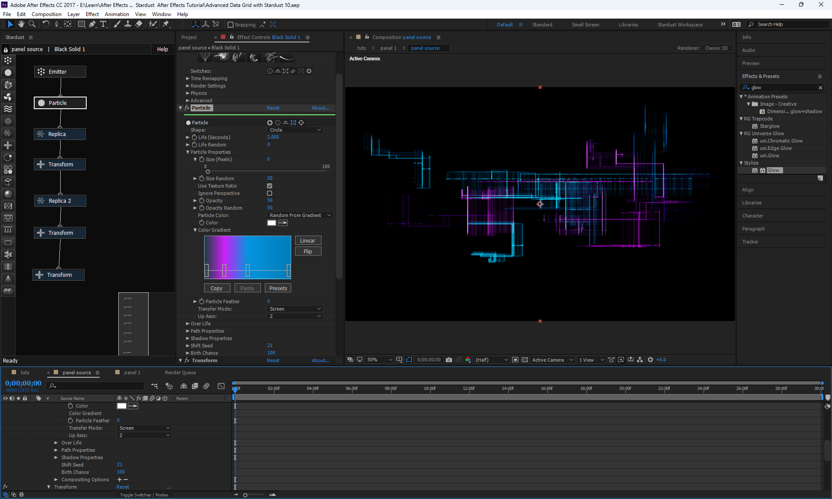This screenshot has height=499, width=832.
Task: Select the Type tool
Action: tap(103, 24)
